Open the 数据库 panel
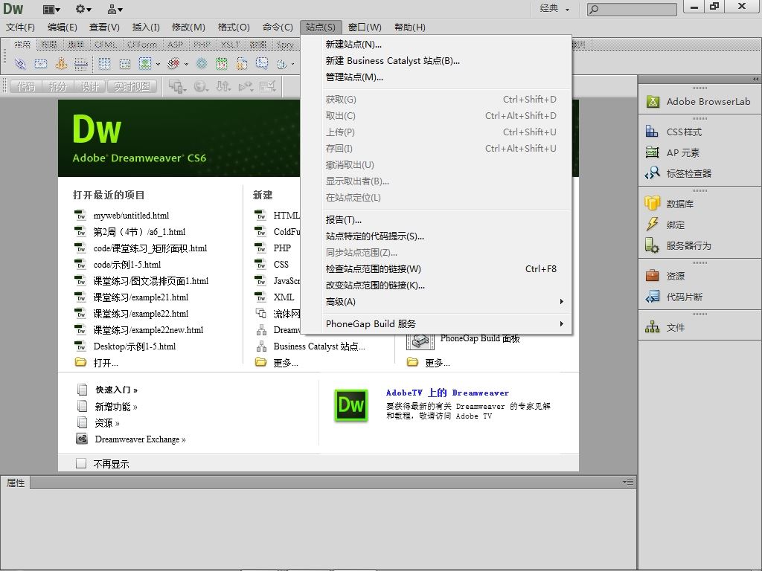This screenshot has height=571, width=762. point(669,204)
